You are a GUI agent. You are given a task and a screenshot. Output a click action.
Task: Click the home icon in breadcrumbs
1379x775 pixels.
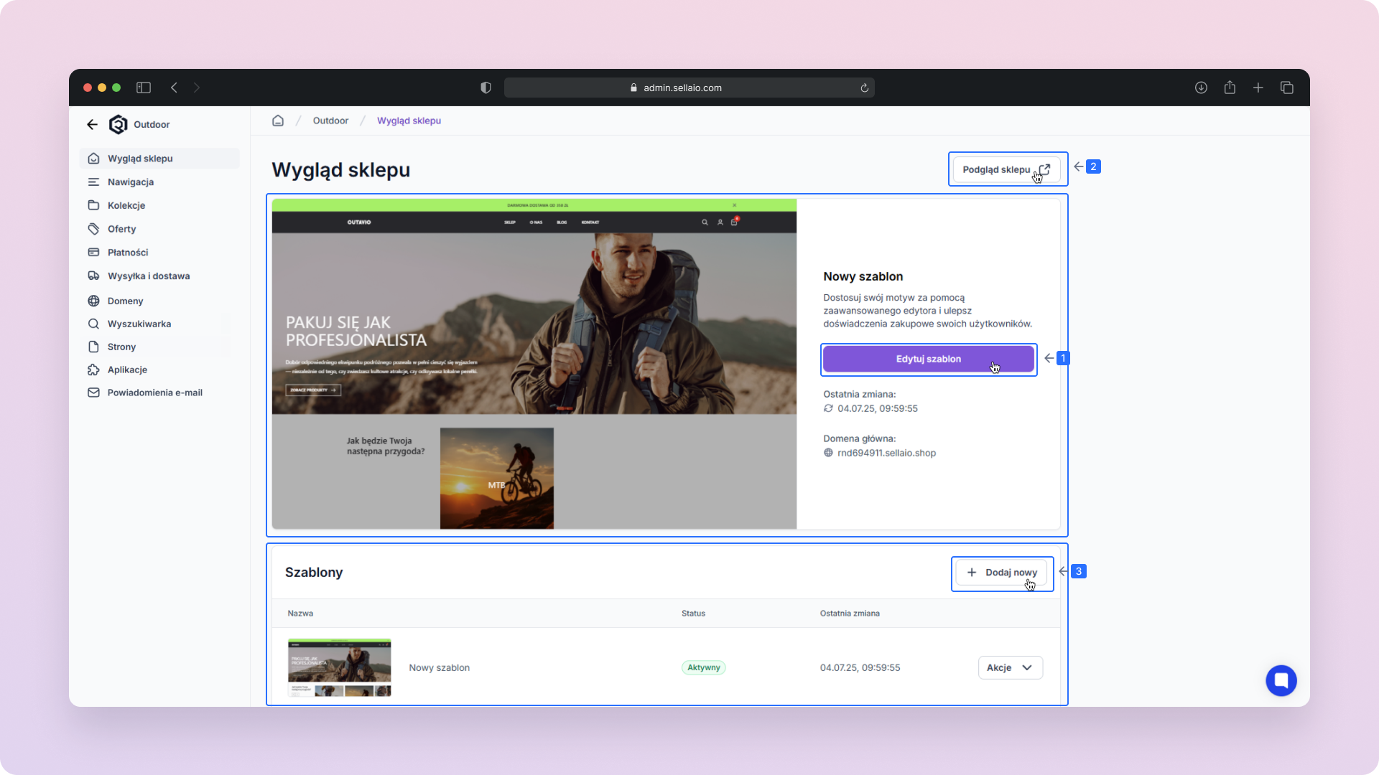point(278,121)
